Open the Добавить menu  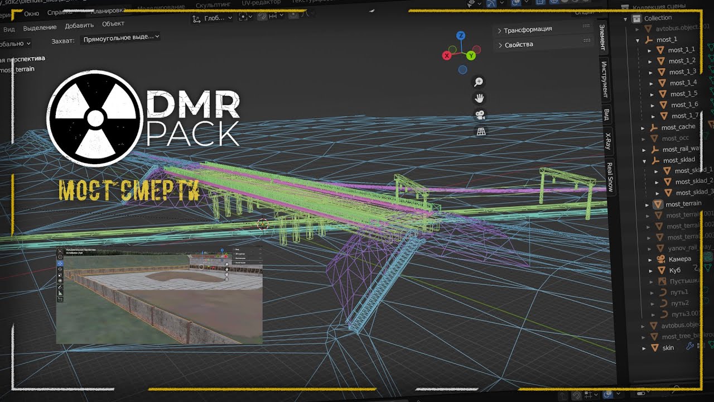pos(79,26)
